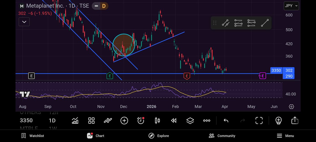This screenshot has width=316, height=142.
Task: Enter fullscreen mode
Action: pyautogui.click(x=259, y=120)
